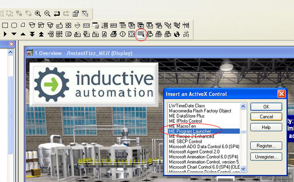
Task: Click Cancel in the ActiveX dialog
Action: [266, 117]
